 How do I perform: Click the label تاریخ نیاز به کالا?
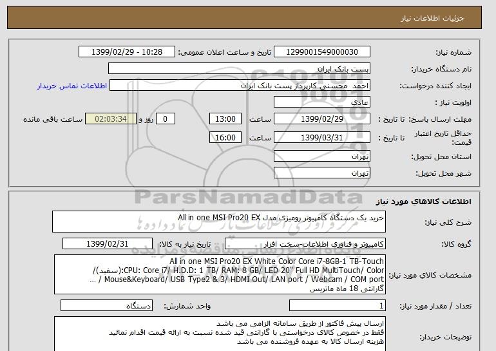point(185,244)
